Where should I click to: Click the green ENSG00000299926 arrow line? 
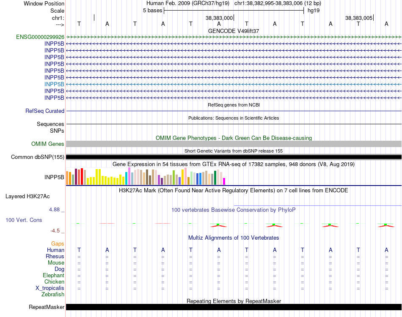[234, 37]
